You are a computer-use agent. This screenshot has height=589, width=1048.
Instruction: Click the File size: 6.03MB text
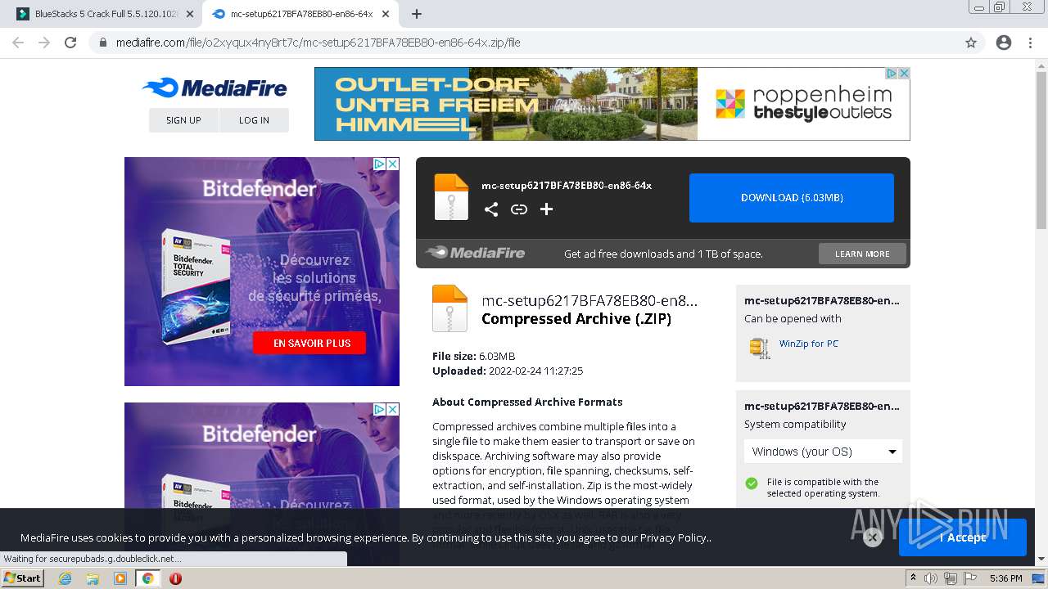pos(474,356)
